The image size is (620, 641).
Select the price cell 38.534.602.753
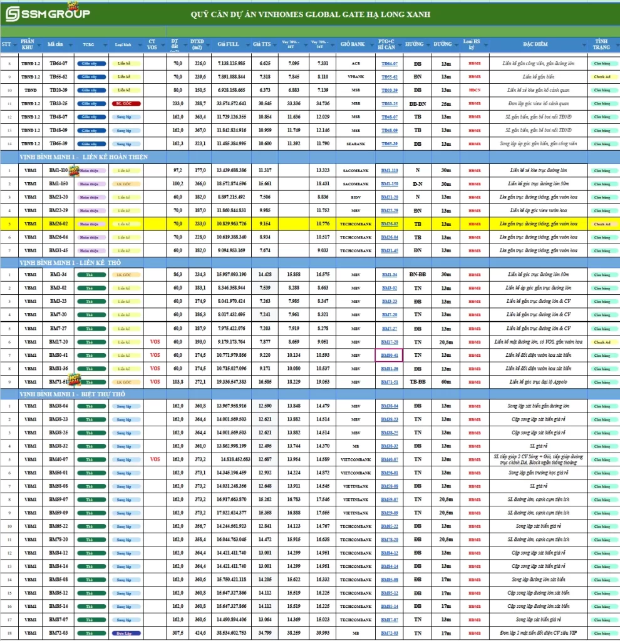[231, 633]
